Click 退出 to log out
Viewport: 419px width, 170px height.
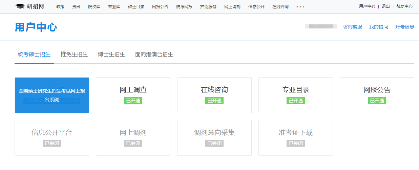click(x=385, y=6)
